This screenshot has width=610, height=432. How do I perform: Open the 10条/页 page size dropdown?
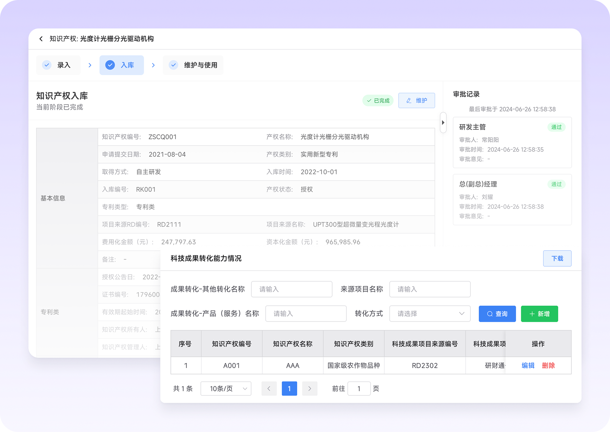226,389
